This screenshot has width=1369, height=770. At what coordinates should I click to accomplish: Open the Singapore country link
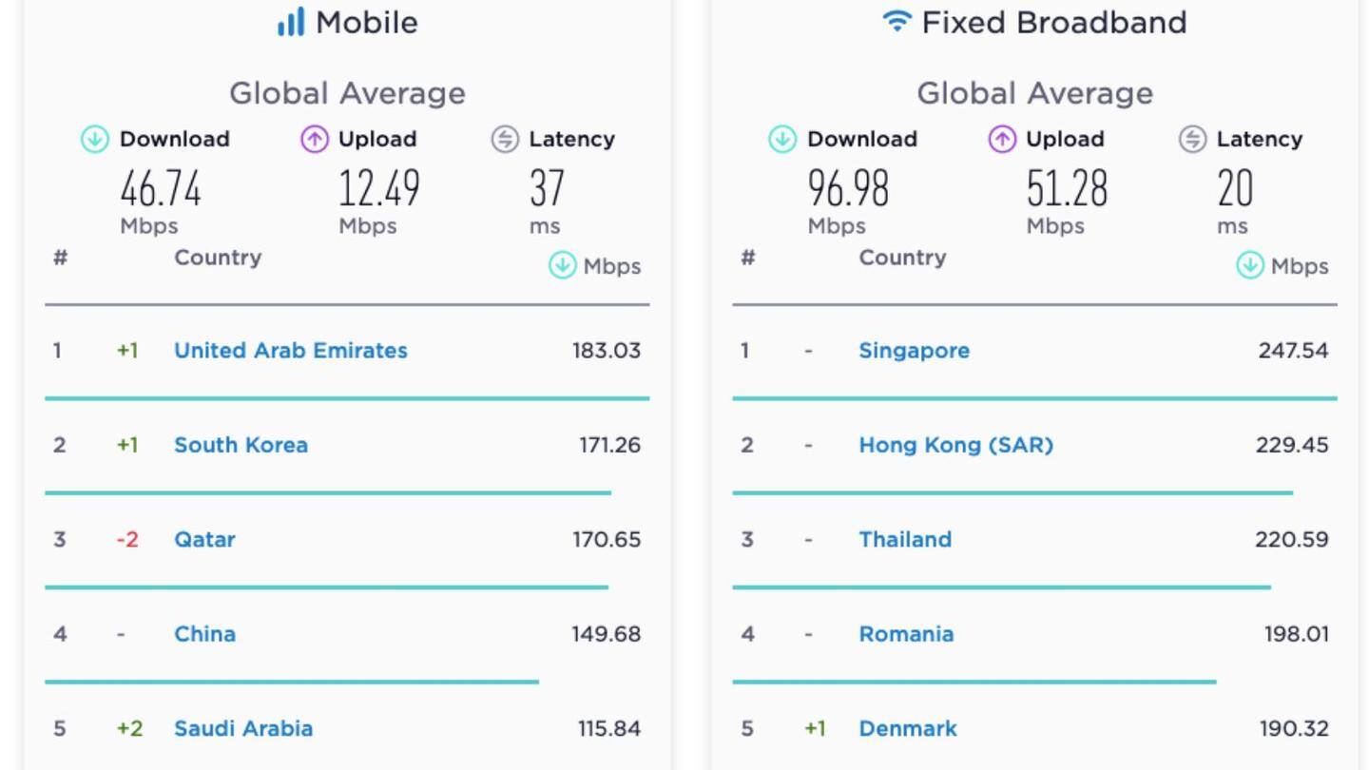(915, 351)
